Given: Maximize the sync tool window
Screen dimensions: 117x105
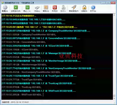Looking at the screenshot, I should pos(108,3).
